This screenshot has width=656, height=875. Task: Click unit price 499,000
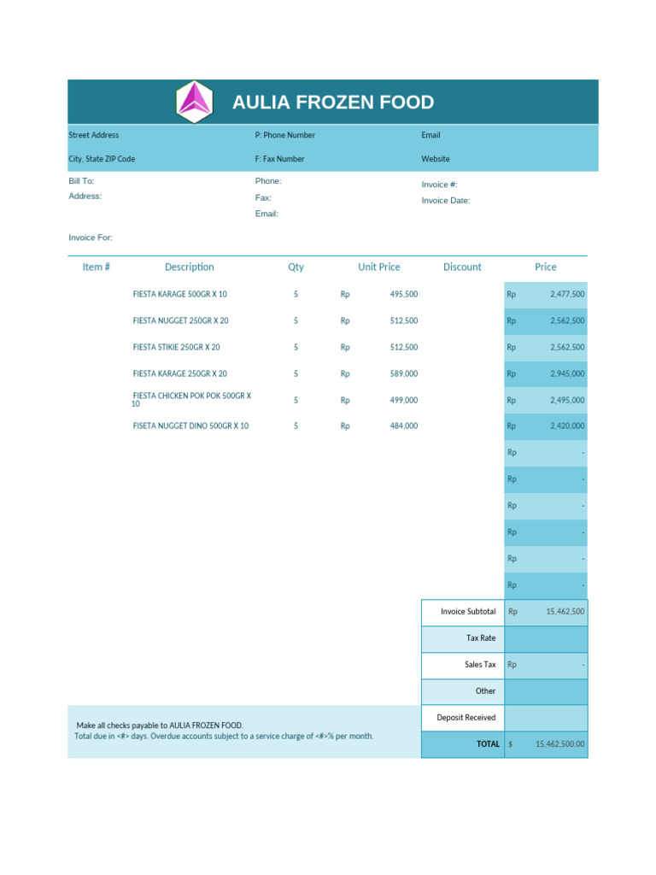pyautogui.click(x=404, y=400)
